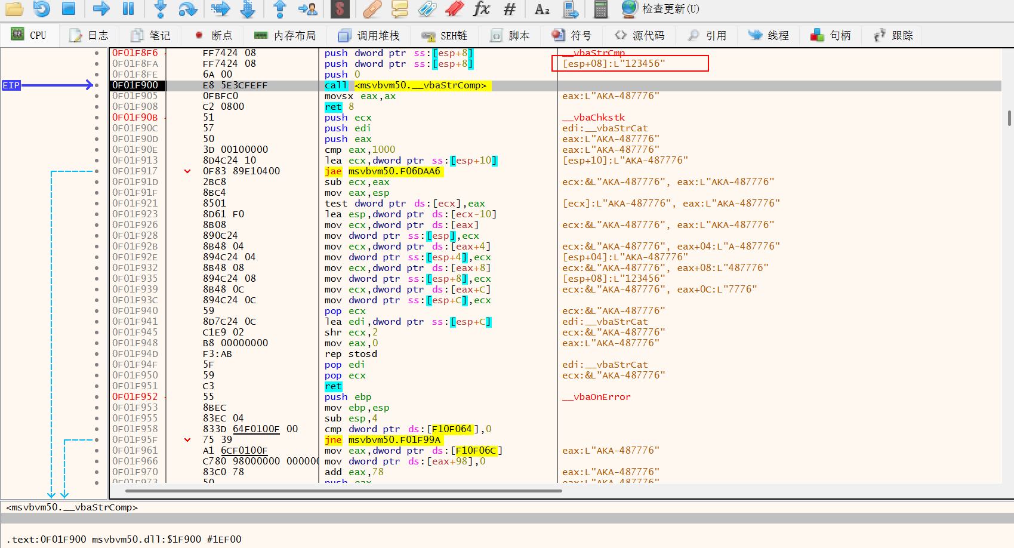
Task: Open the Variables hash icon
Action: (509, 8)
